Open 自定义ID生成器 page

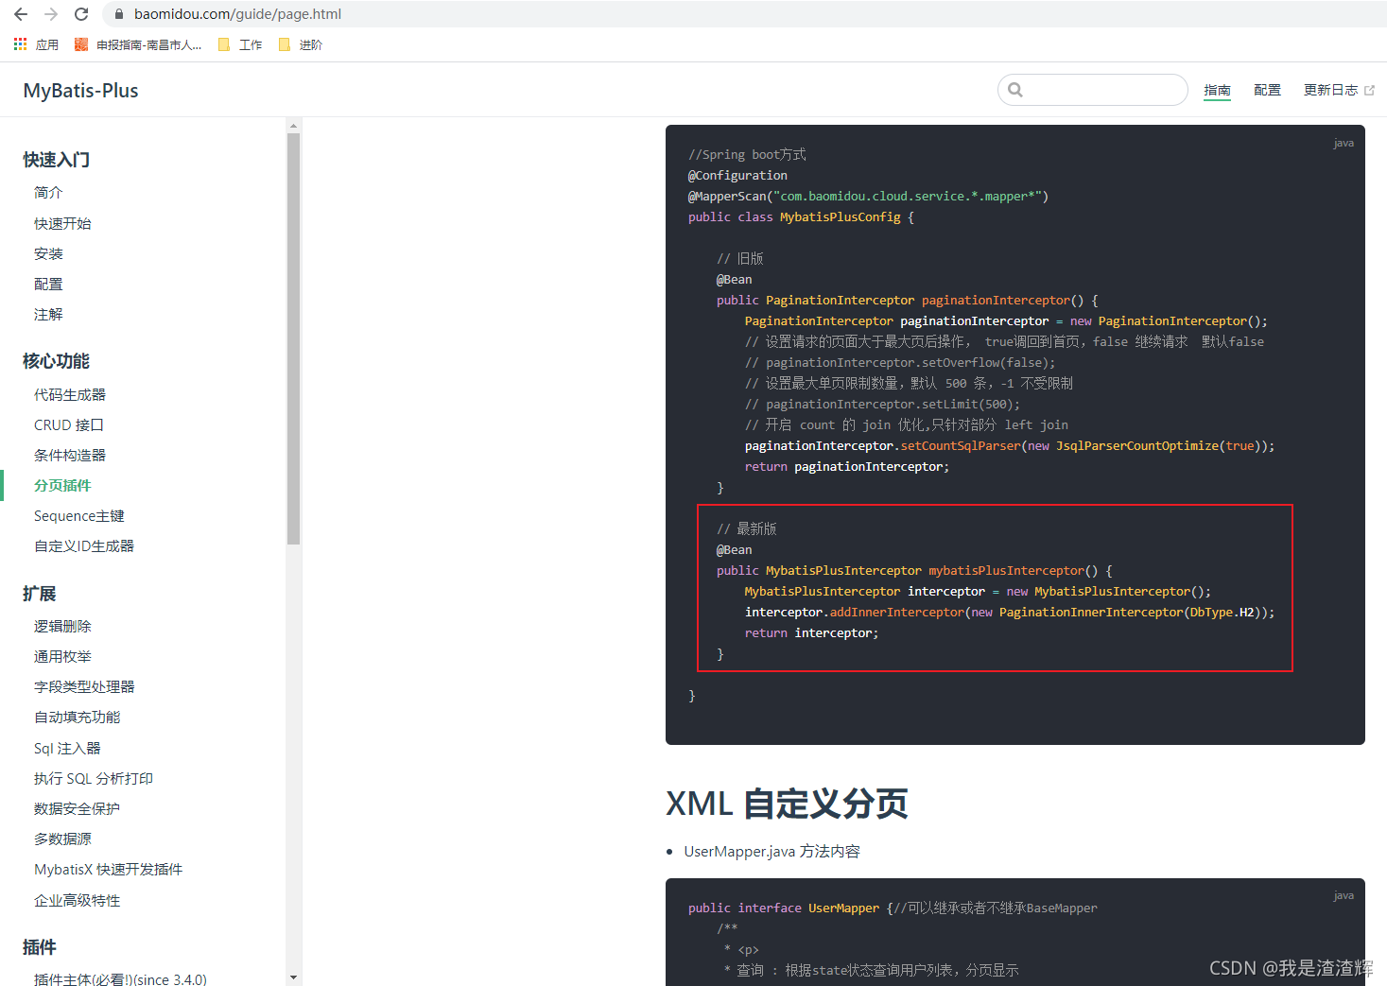pos(84,545)
